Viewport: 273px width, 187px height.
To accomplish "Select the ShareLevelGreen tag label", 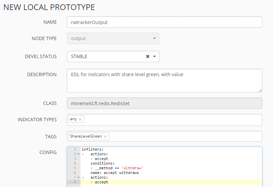I will [x=86, y=136].
